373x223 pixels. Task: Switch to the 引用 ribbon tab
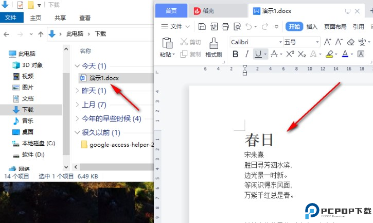coord(358,27)
